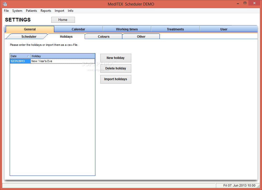Viewport: 262px width, 190px height.
Task: Switch to the Working times tab
Action: coord(127,29)
